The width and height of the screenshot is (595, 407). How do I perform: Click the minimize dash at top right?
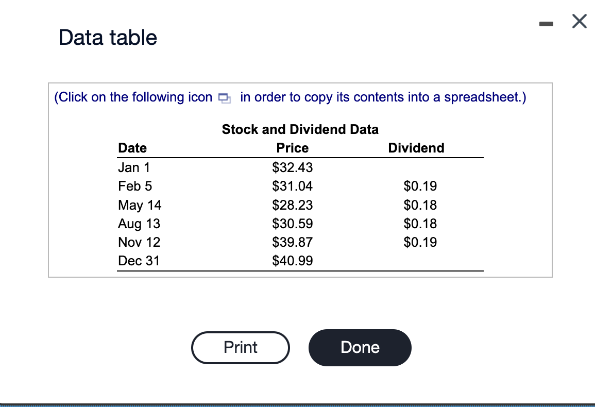[x=547, y=23]
